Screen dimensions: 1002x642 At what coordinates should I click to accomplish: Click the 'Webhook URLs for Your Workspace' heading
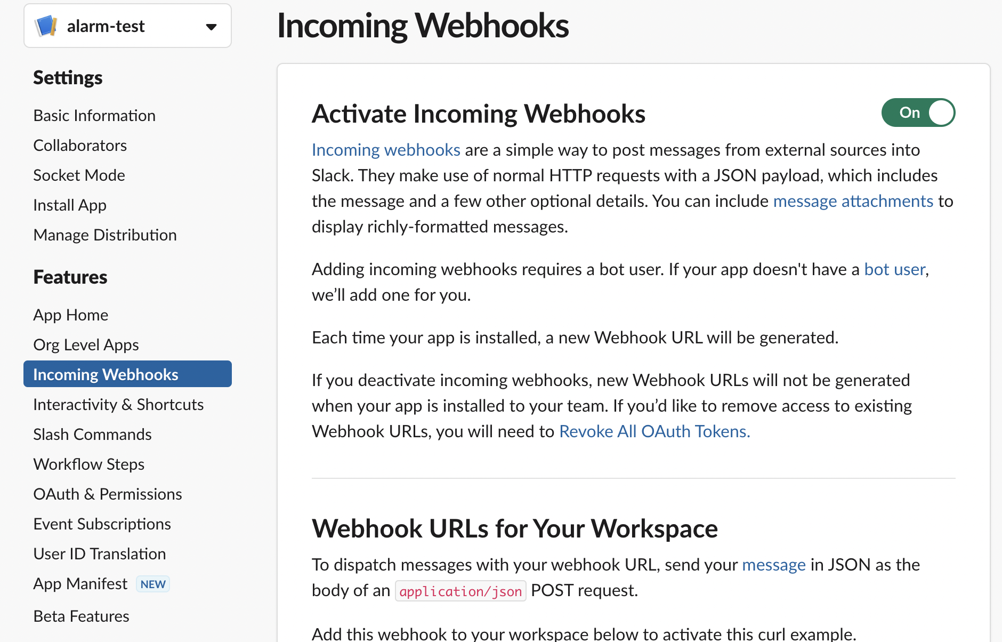tap(515, 528)
